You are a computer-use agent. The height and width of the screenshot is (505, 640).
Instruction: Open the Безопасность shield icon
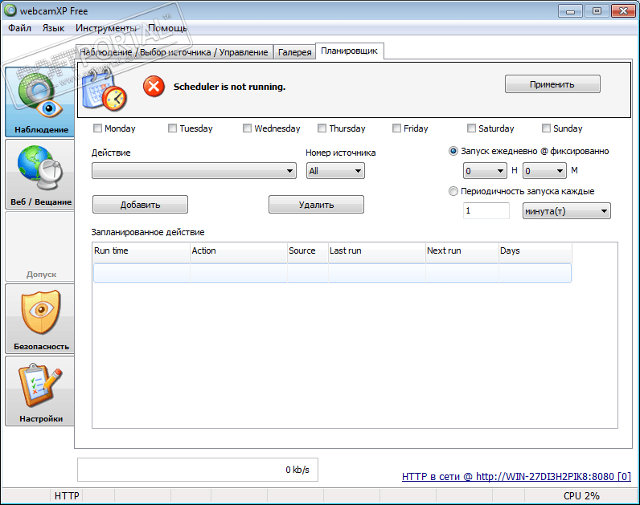click(40, 318)
